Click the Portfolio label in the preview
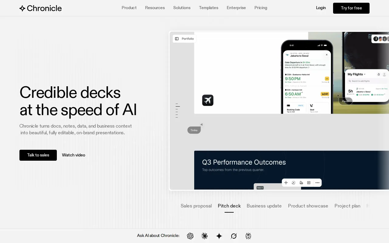 pyautogui.click(x=188, y=39)
